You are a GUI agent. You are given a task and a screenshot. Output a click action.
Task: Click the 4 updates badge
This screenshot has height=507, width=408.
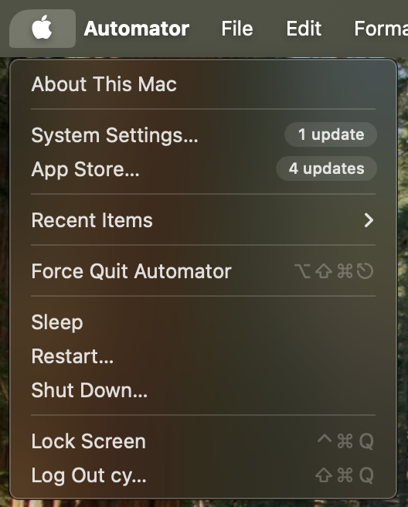[327, 168]
